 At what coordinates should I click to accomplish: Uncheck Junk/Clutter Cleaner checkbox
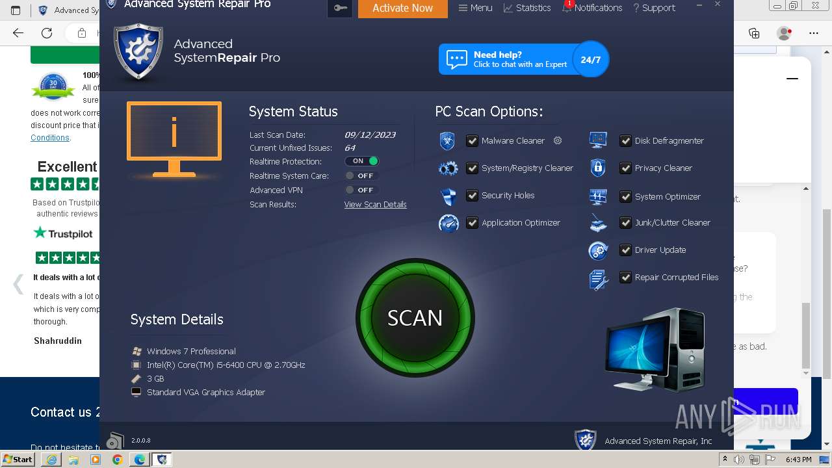625,222
